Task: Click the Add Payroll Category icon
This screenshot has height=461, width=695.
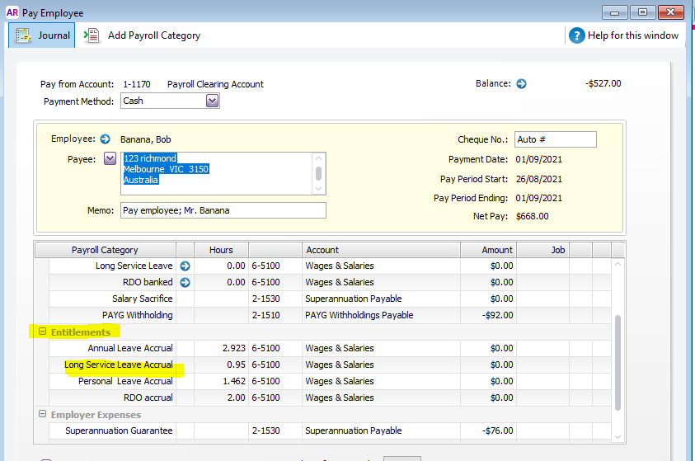Action: click(93, 35)
